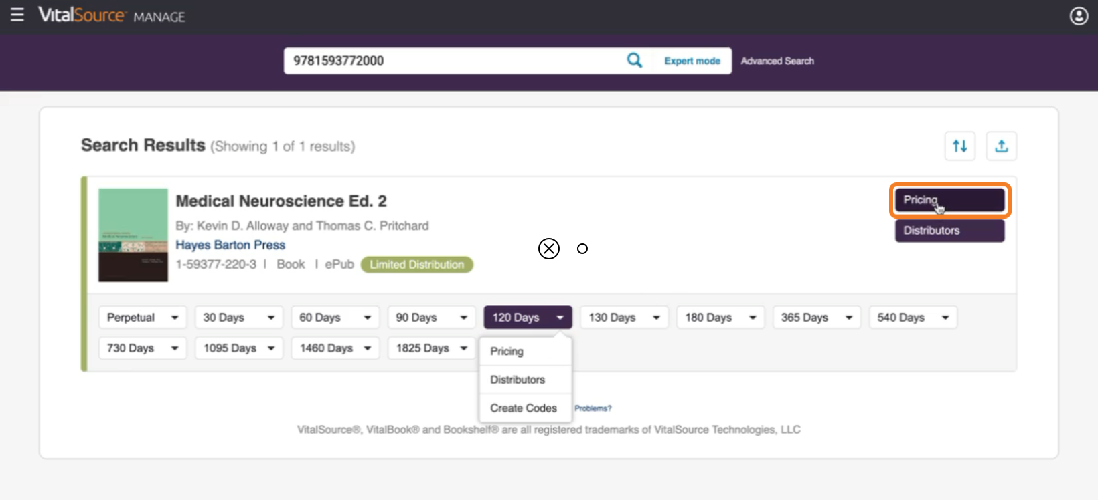Click the purple Pricing button at top right
This screenshot has width=1098, height=500.
[949, 200]
